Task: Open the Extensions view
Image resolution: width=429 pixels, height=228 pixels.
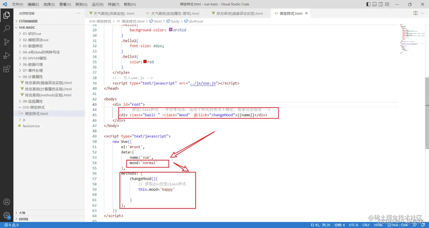Action: [x=6, y=69]
